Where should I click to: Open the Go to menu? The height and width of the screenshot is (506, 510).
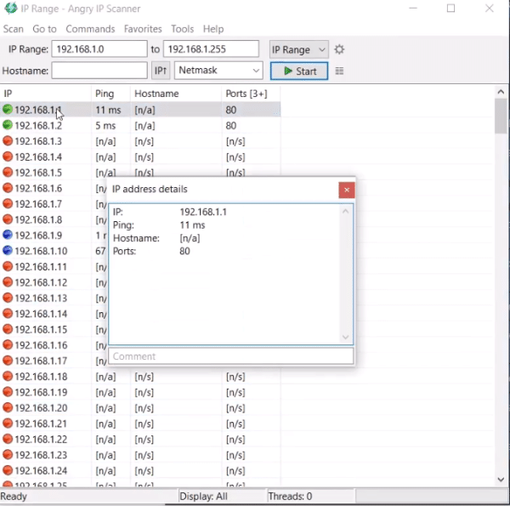tap(44, 29)
